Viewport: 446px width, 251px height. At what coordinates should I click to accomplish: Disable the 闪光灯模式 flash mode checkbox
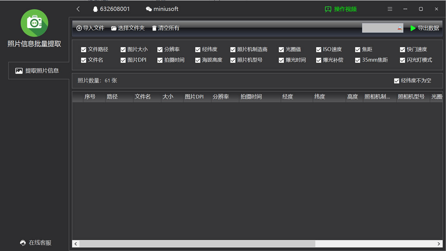pos(402,60)
